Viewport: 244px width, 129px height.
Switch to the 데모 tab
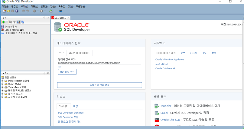pos(204,53)
